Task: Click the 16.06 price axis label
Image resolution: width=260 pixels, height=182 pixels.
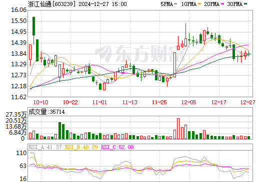Action: (19, 10)
